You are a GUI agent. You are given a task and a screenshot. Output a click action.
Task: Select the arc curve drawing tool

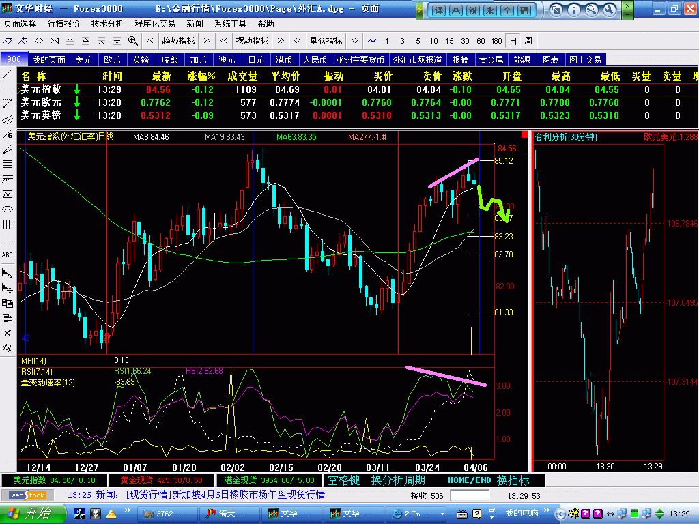click(x=8, y=209)
